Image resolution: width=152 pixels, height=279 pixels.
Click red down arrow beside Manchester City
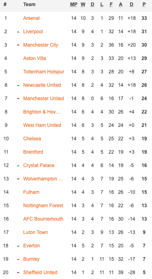(18, 45)
